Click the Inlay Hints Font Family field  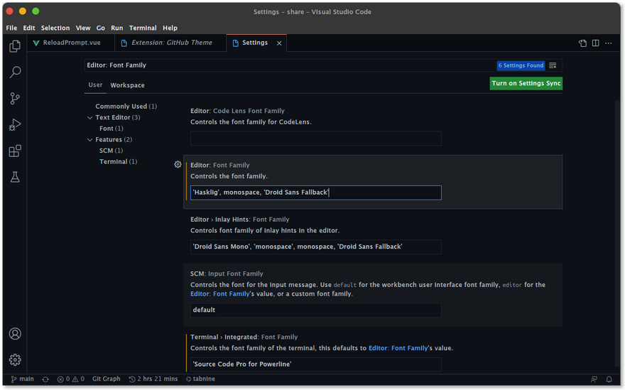(x=315, y=247)
